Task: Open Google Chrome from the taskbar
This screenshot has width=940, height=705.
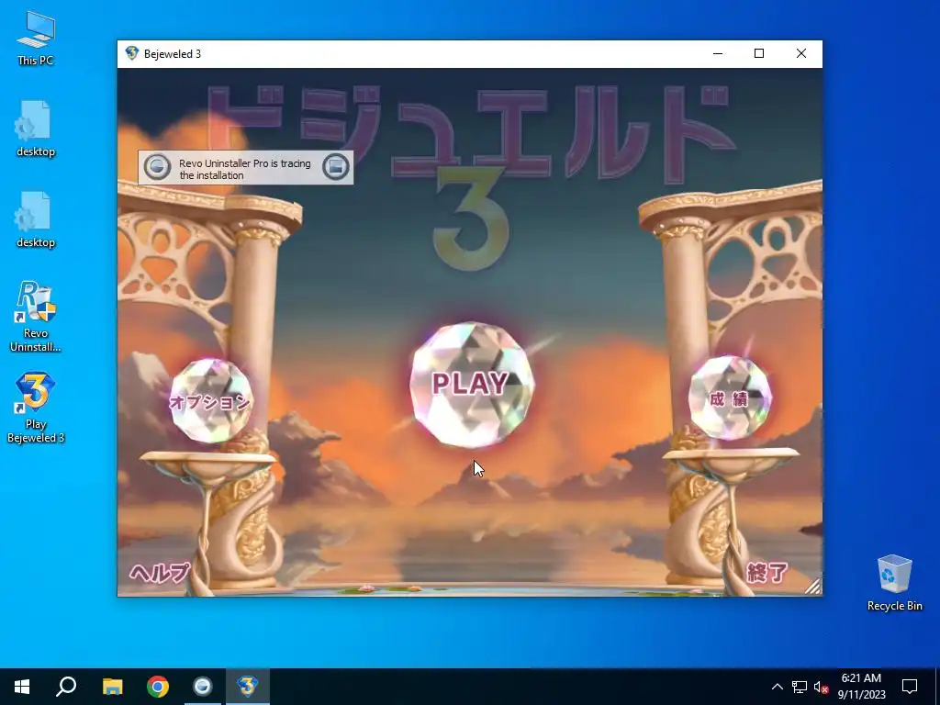Action: pyautogui.click(x=158, y=687)
